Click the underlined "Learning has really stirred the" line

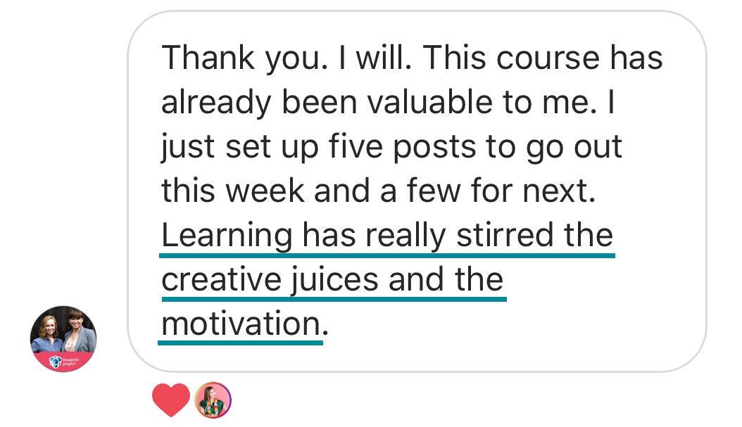[387, 236]
